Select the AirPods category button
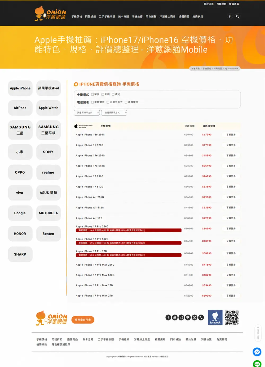This screenshot has width=265, height=367. (20, 108)
